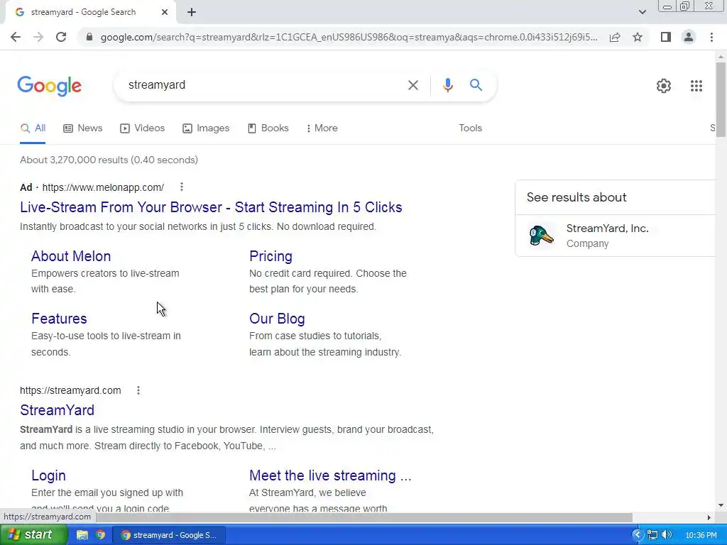This screenshot has height=545, width=727.
Task: Open Meet the live streaming sitelink
Action: [330, 476]
